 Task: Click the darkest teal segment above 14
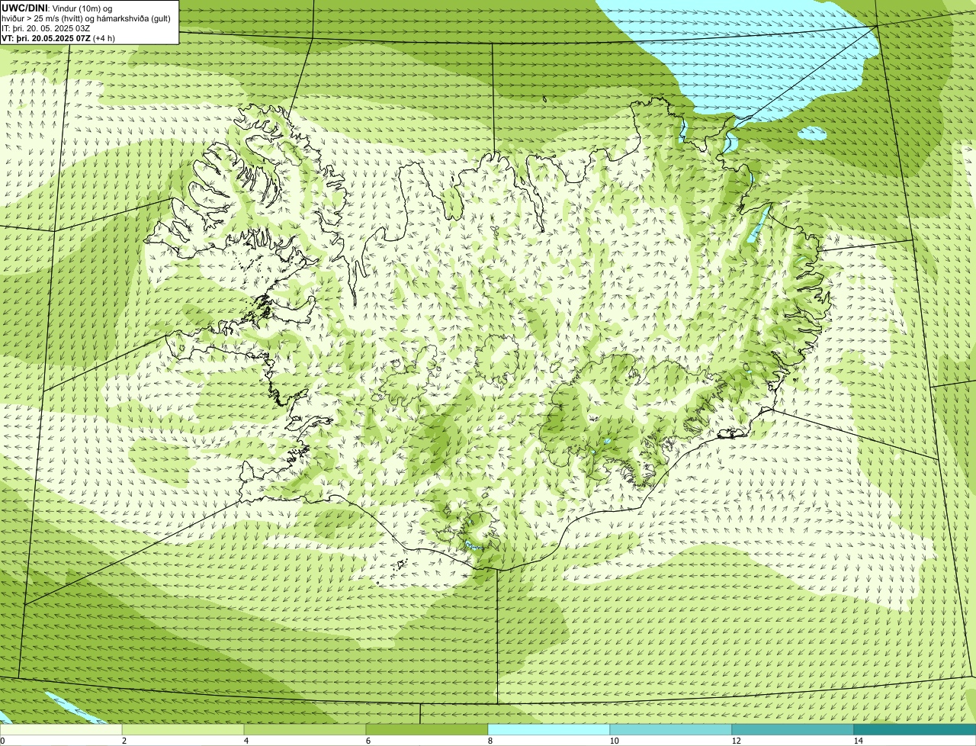(915, 729)
